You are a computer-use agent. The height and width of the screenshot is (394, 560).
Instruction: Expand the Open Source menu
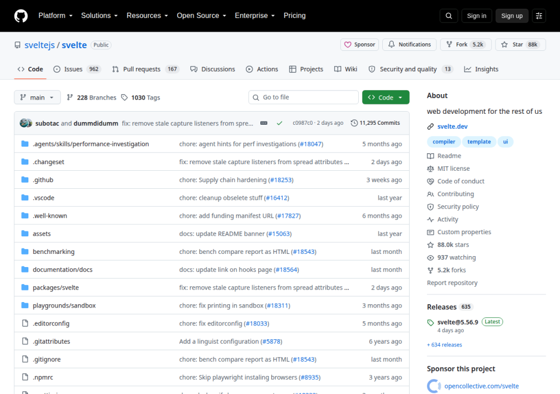[201, 16]
